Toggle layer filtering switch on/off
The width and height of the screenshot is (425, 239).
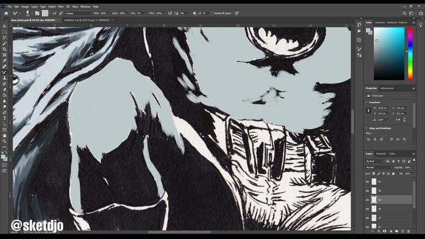[414, 161]
